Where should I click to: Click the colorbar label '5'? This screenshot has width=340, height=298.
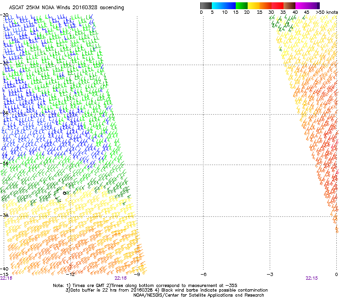[212, 12]
